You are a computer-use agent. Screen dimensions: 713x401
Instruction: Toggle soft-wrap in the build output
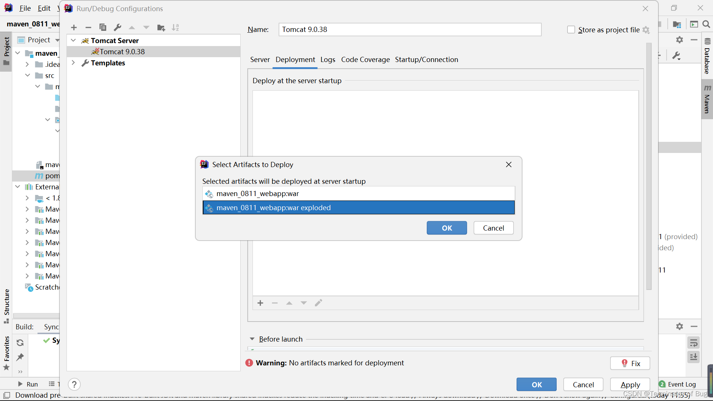(693, 343)
